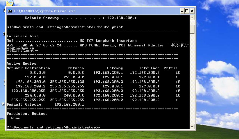This screenshot has width=239, height=139.
Task: Click the console scrollbar up arrow
Action: pos(192,18)
